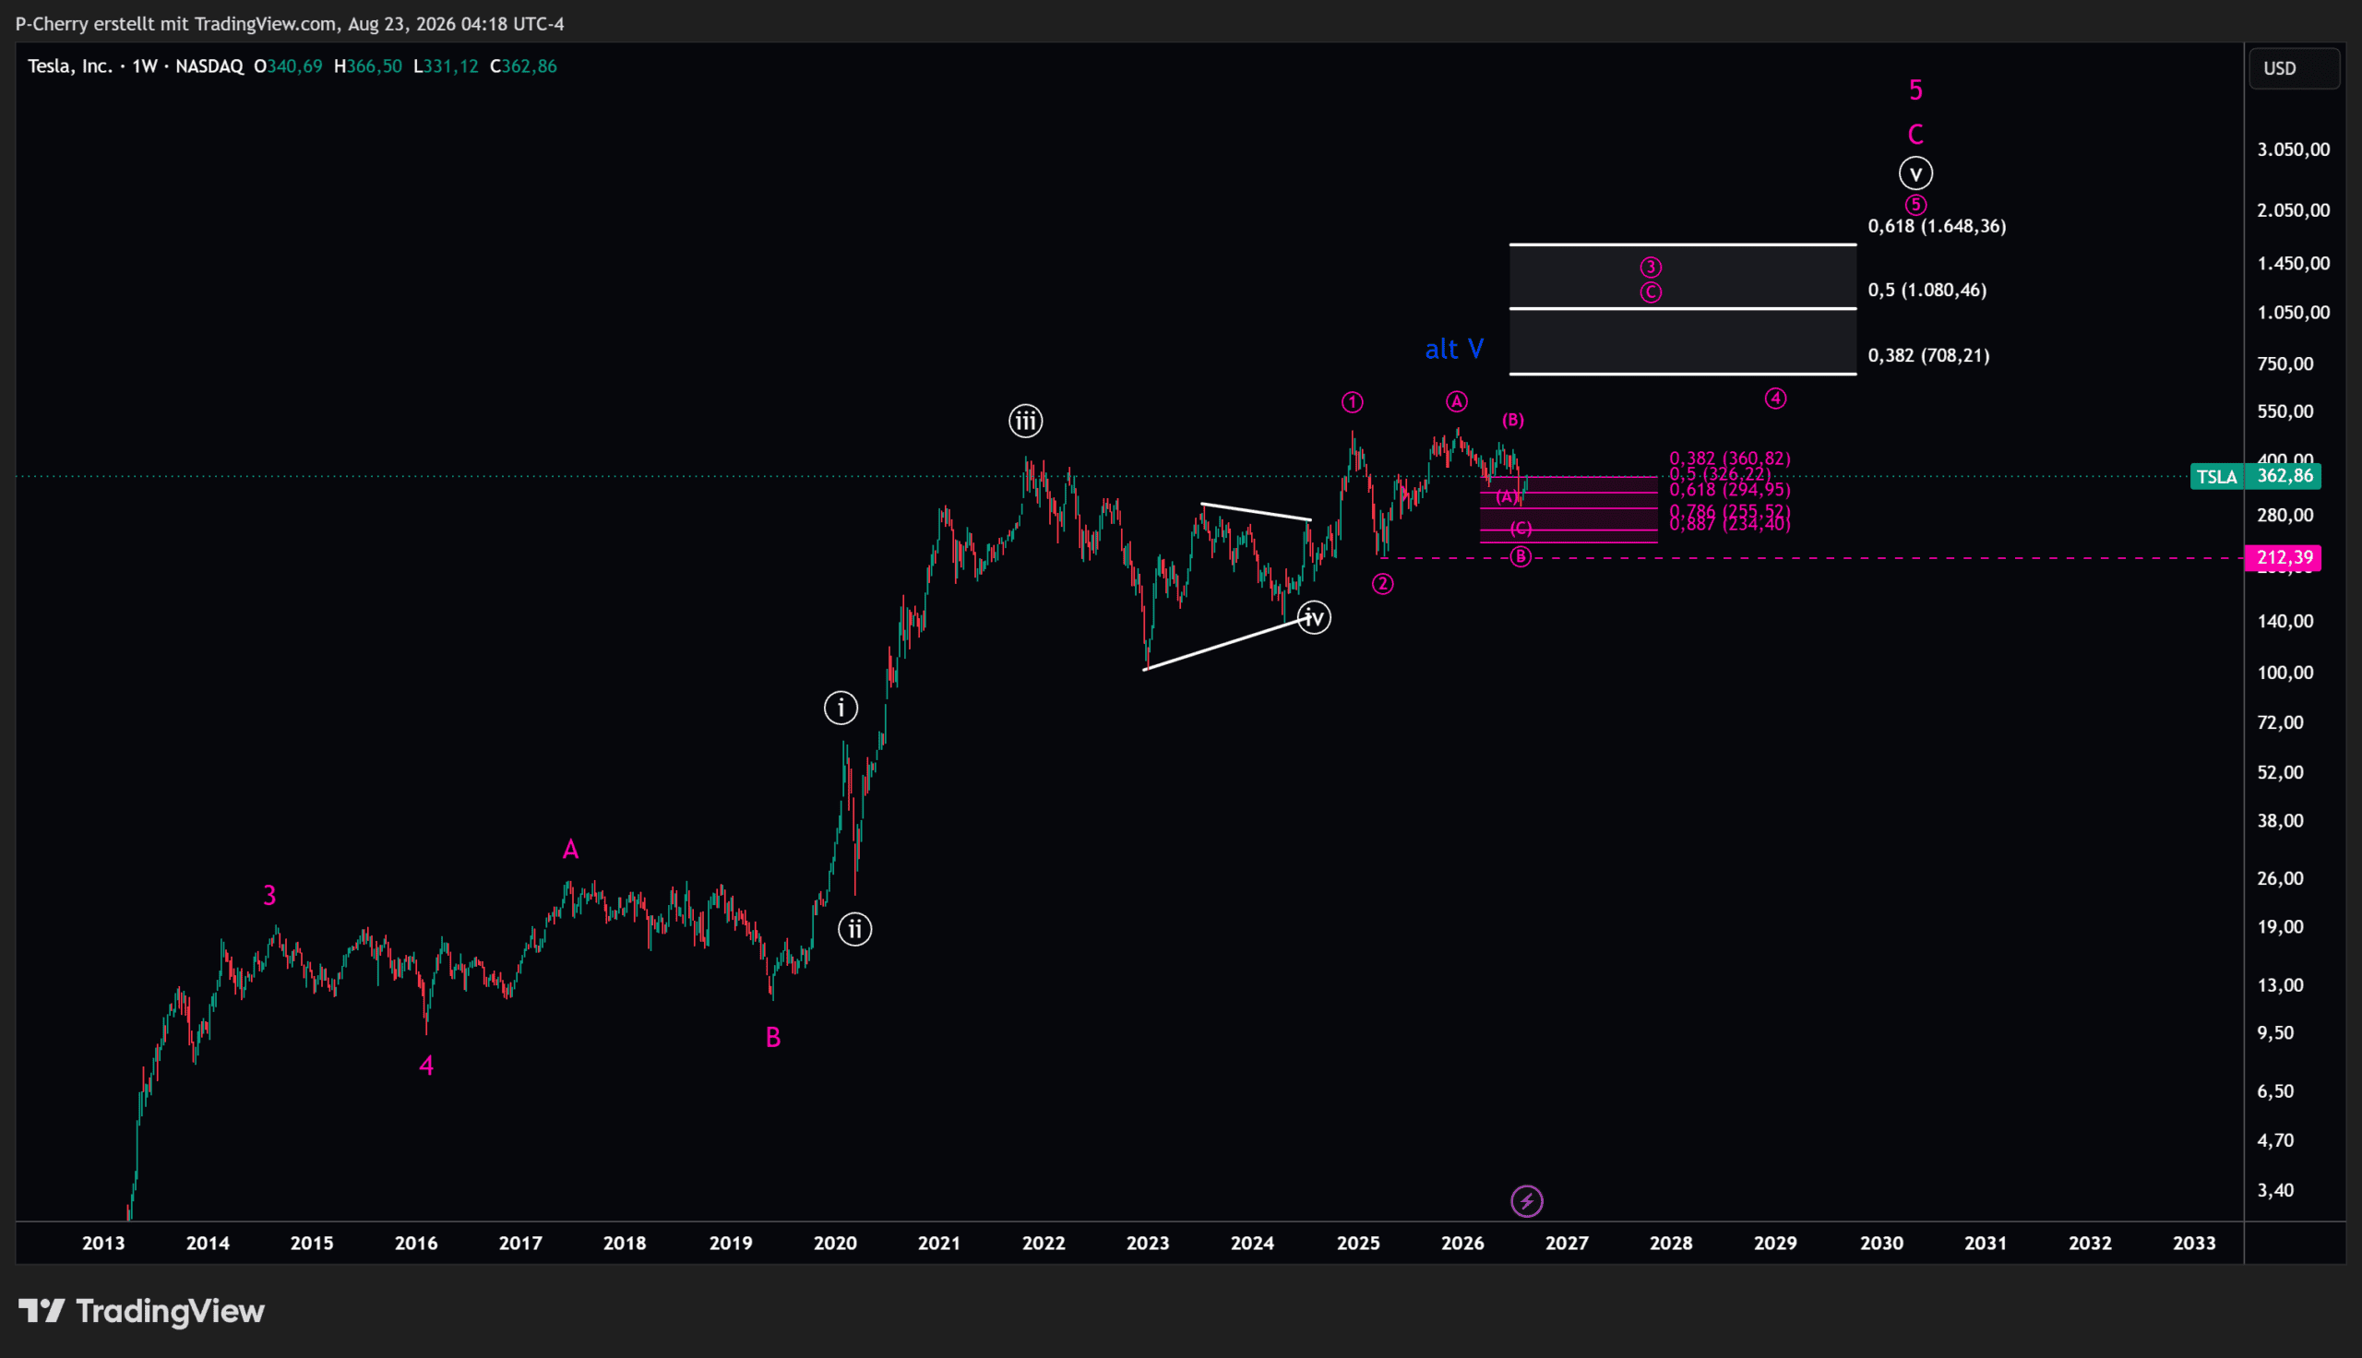Image resolution: width=2362 pixels, height=1358 pixels.
Task: Click the open value O340,69
Action: (x=288, y=66)
